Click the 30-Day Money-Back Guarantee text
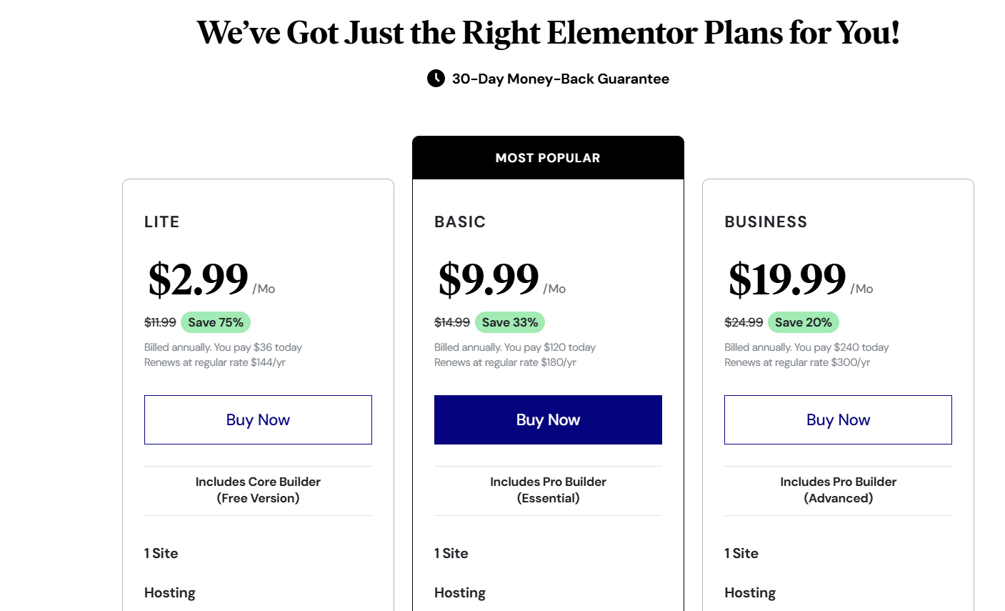Viewport: 1005px width, 611px height. coord(561,79)
